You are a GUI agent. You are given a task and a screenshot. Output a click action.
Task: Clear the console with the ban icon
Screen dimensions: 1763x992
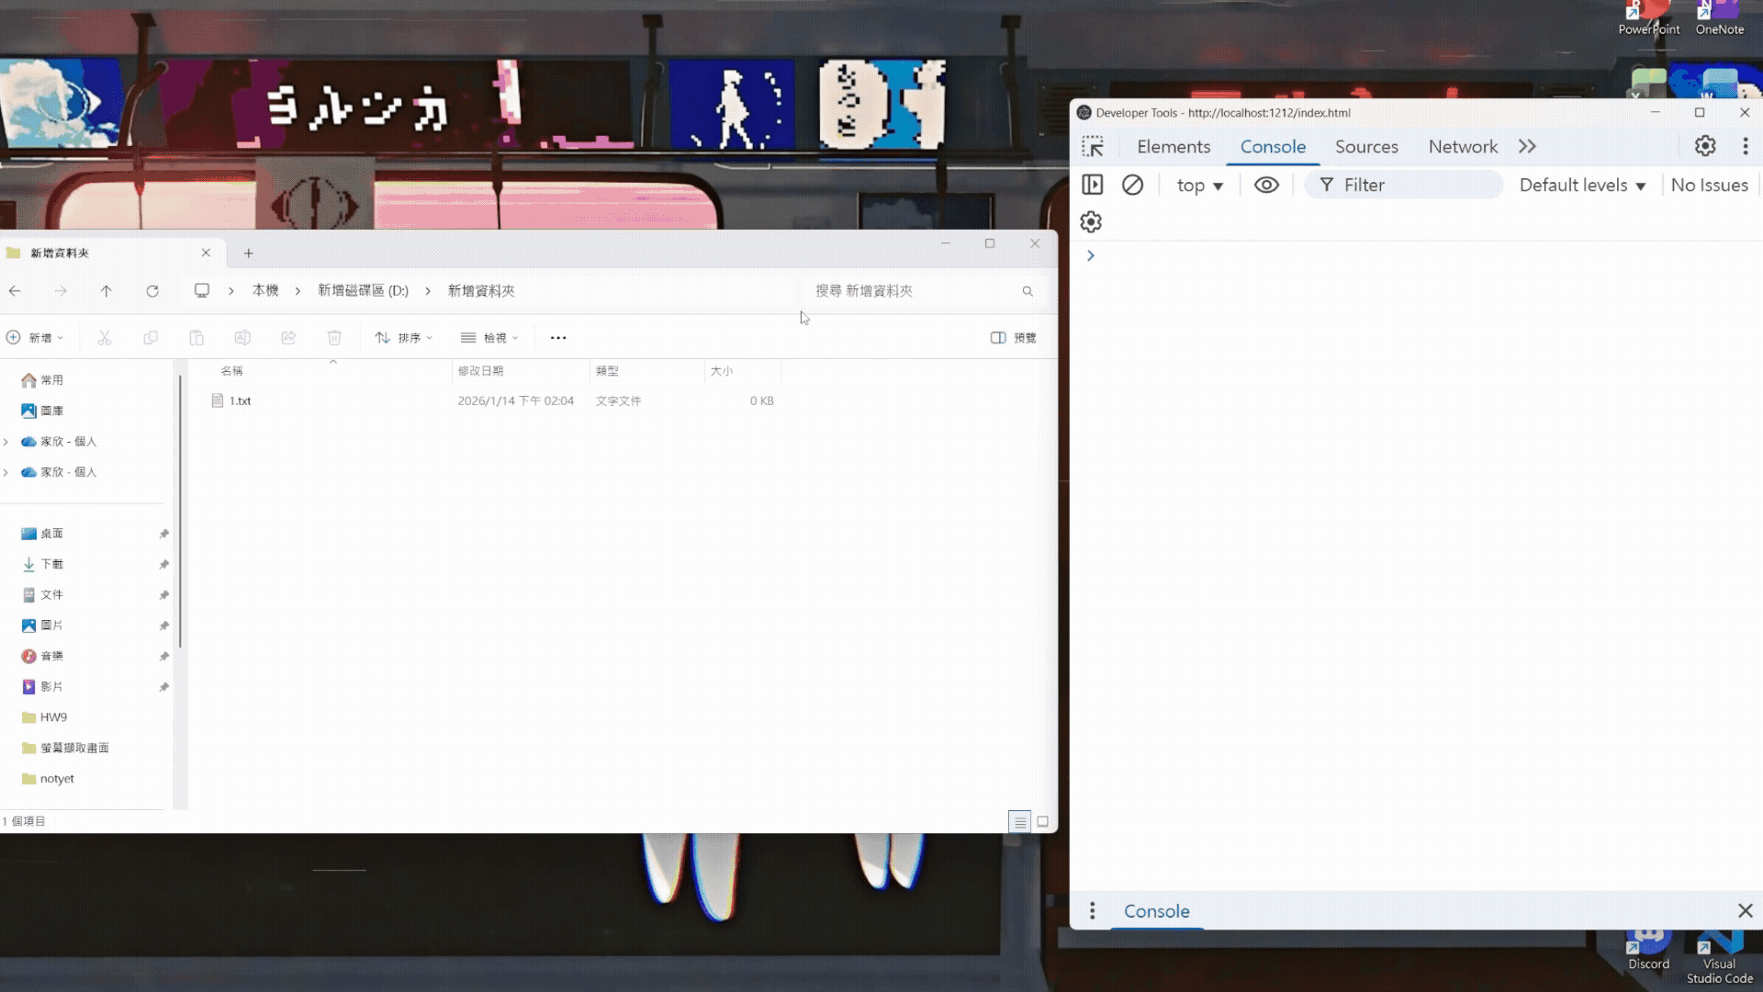(1132, 185)
